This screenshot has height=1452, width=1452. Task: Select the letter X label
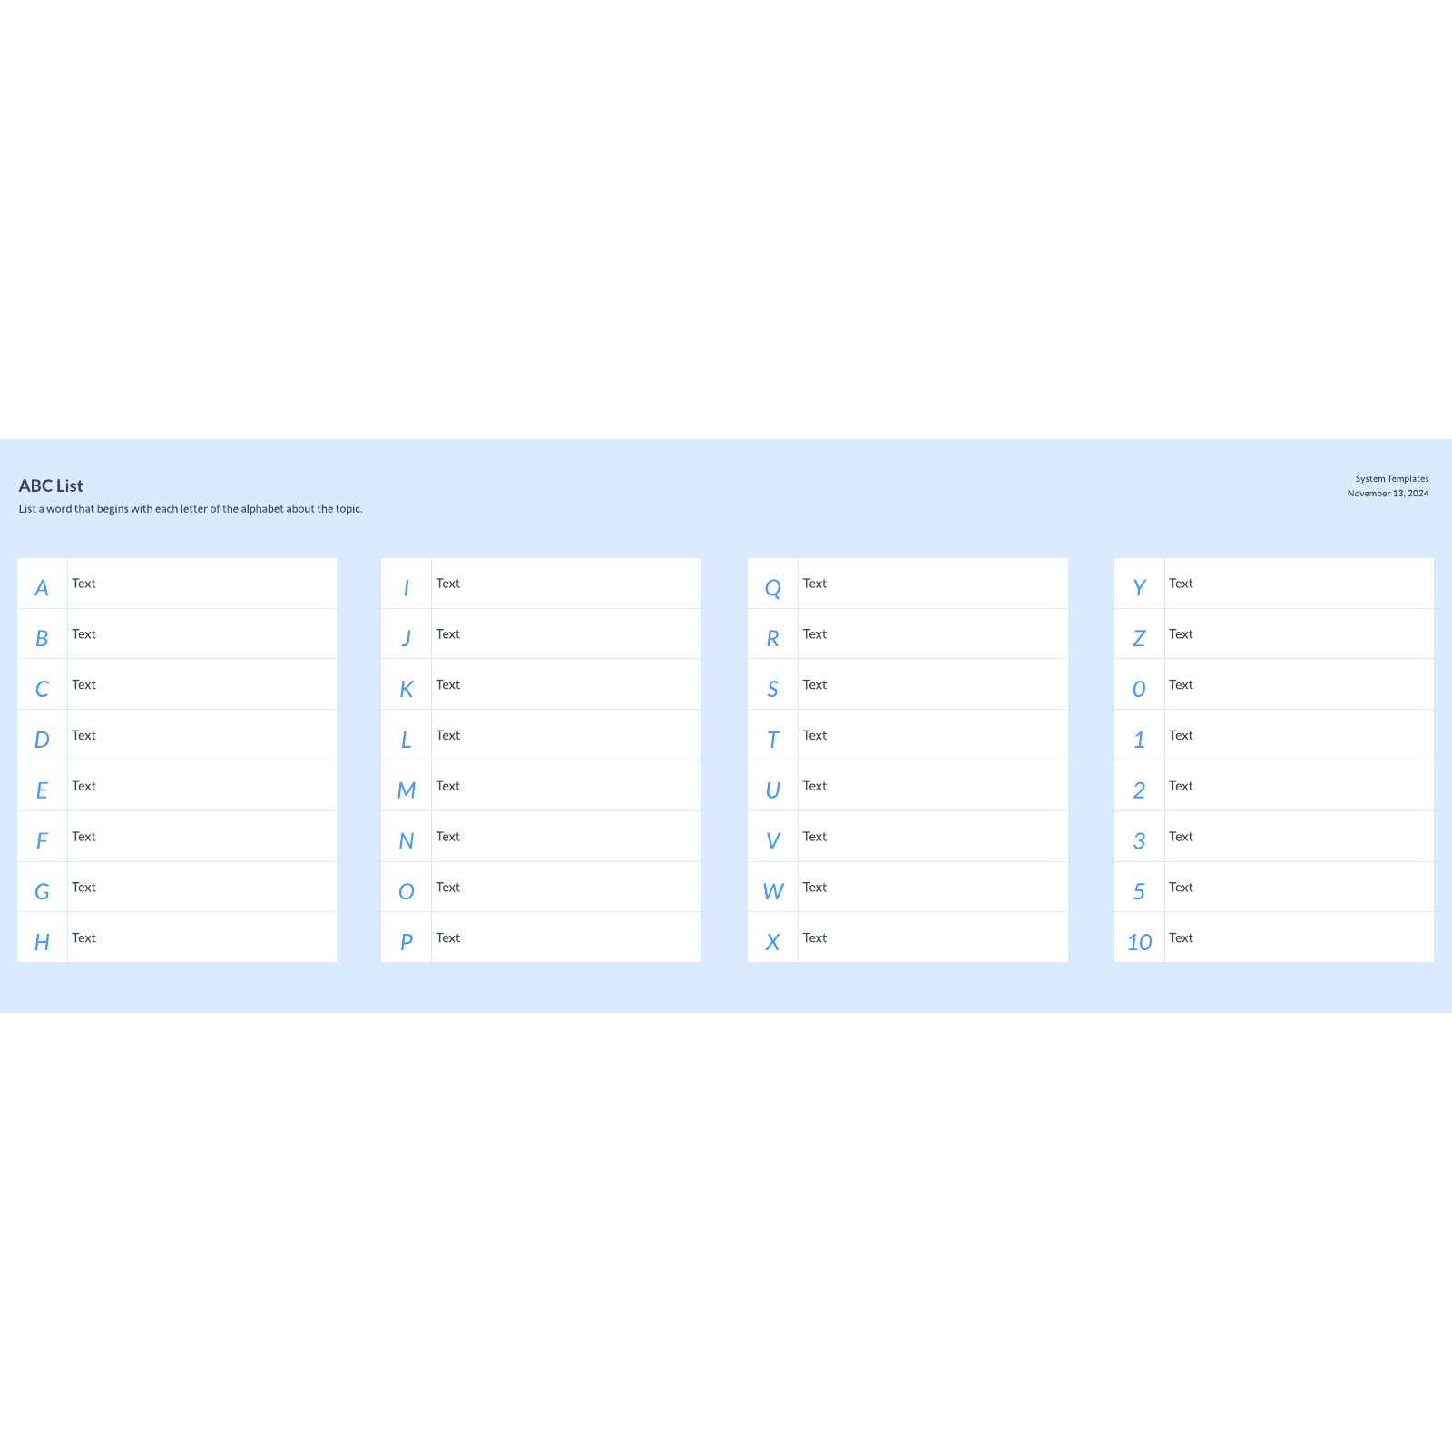(x=773, y=942)
